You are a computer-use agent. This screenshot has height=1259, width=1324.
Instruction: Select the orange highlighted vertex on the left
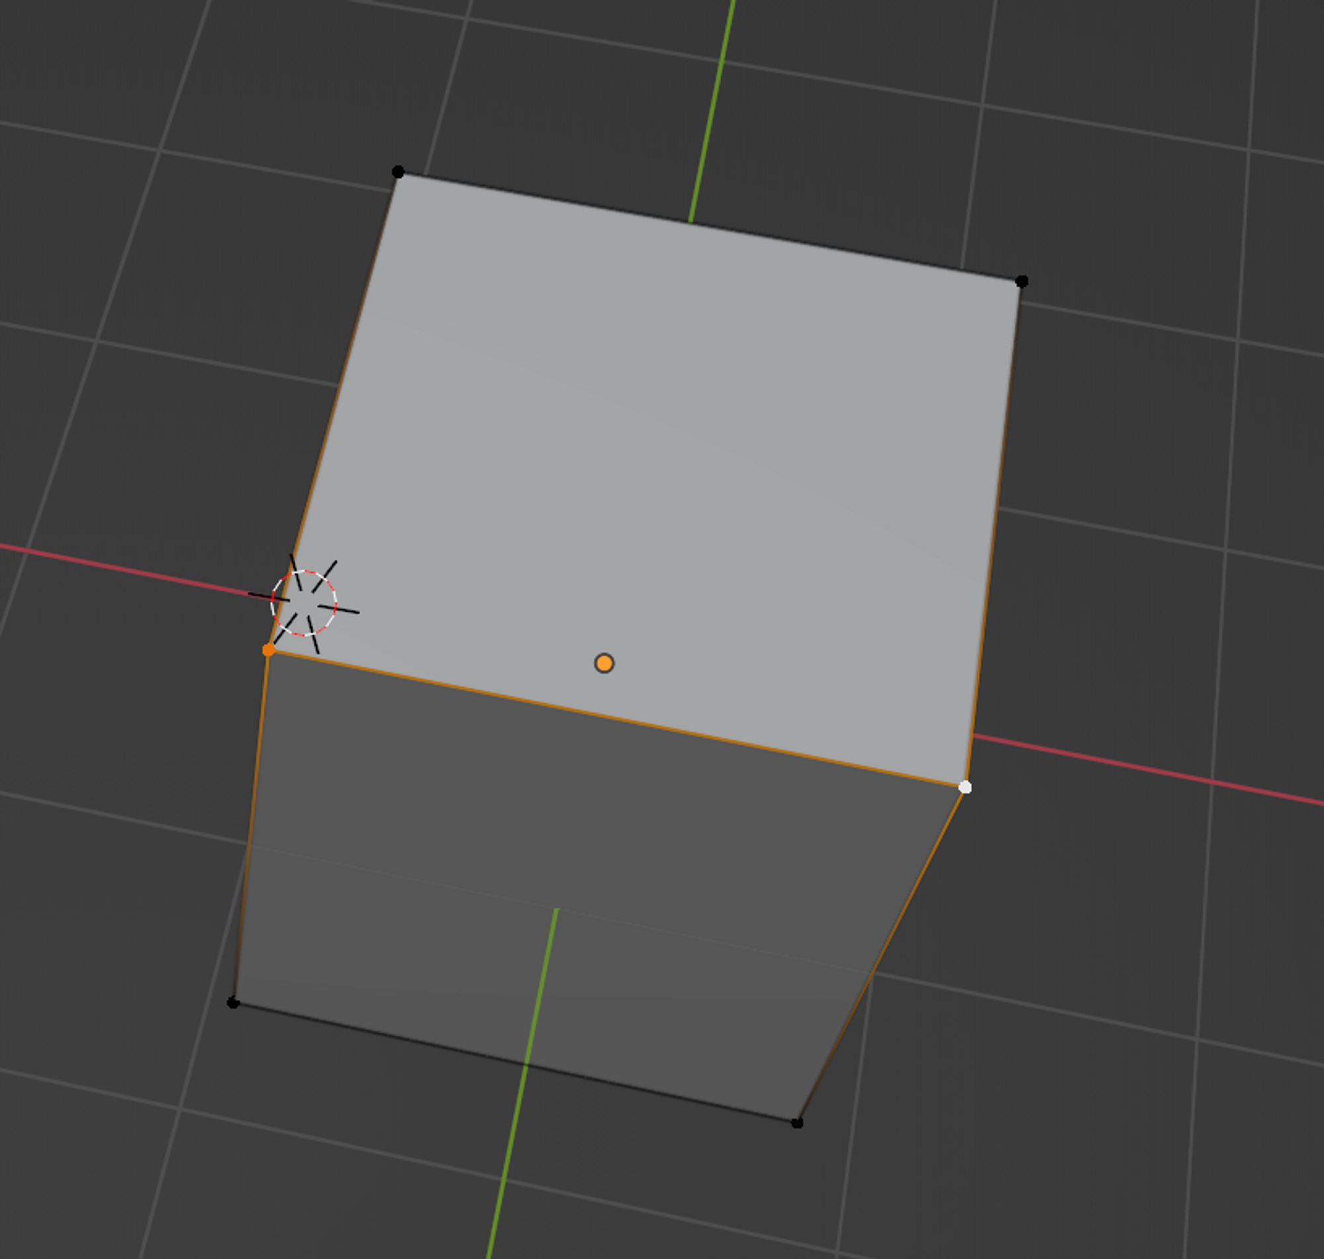coord(268,649)
